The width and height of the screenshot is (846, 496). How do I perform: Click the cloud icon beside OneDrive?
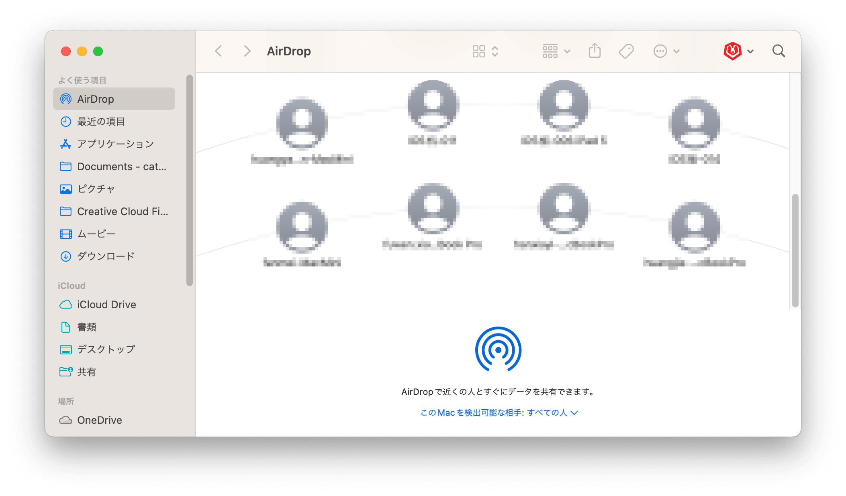(x=66, y=420)
